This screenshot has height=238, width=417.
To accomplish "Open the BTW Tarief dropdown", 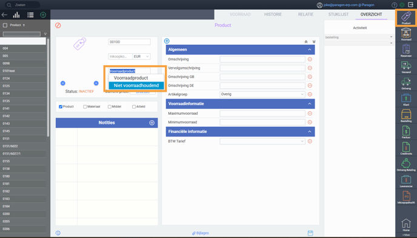I will [x=262, y=141].
